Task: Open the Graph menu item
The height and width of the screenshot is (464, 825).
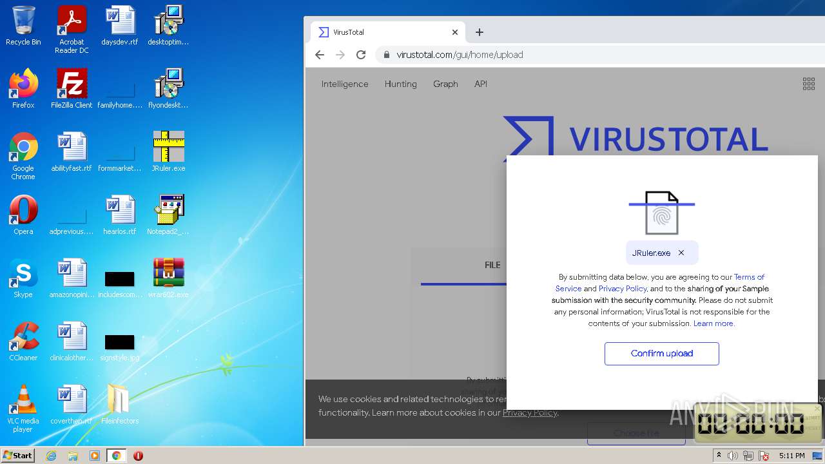Action: point(445,84)
